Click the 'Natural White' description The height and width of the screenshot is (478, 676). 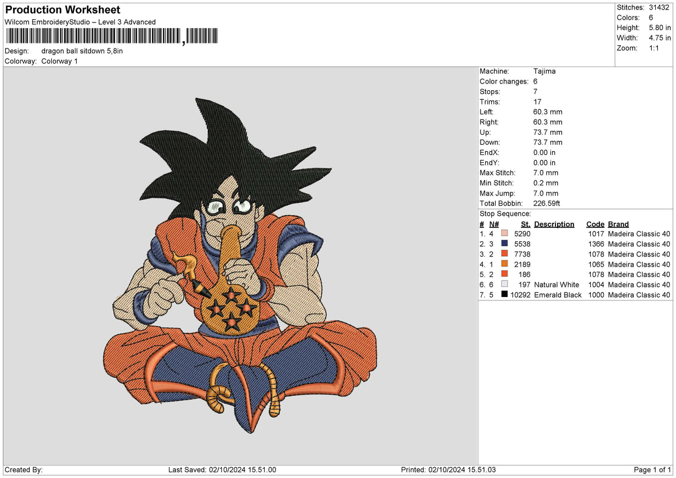pyautogui.click(x=557, y=284)
